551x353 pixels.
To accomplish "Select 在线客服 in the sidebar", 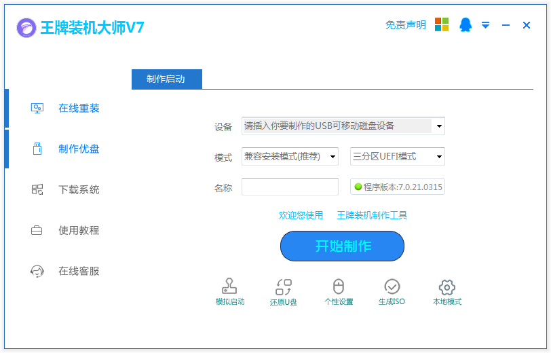I will pyautogui.click(x=79, y=271).
